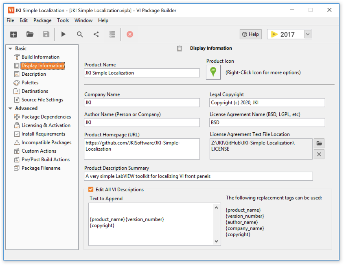Image resolution: width=344 pixels, height=265 pixels.
Task: Click the magnifier search toolbar icon
Action: click(80, 34)
